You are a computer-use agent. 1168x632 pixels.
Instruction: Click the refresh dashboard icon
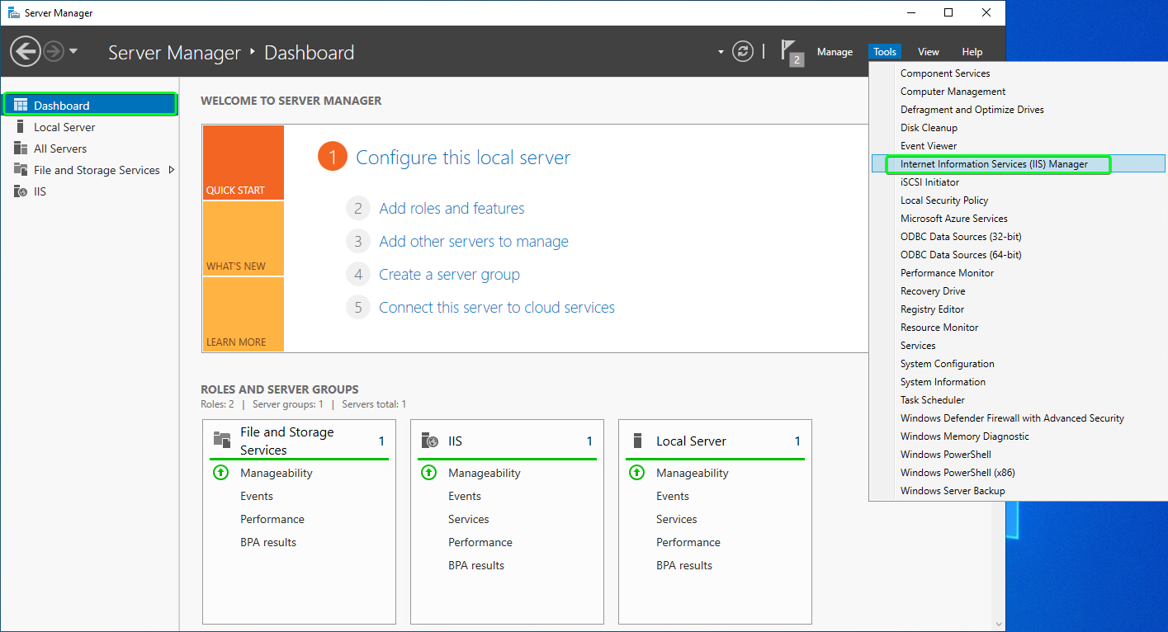point(744,51)
